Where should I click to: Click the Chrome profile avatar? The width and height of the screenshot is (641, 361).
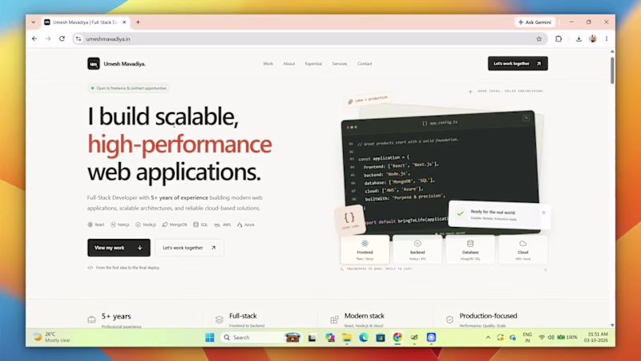593,39
